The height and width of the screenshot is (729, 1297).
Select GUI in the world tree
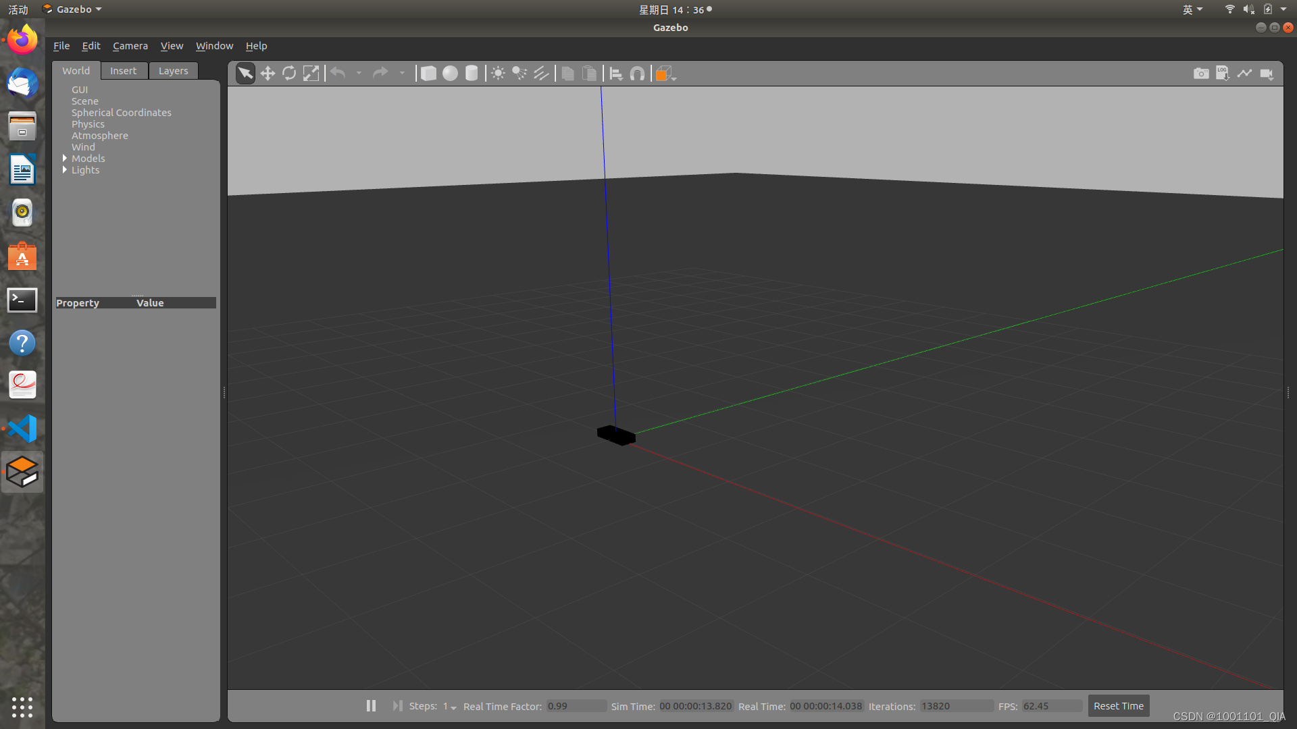point(80,90)
